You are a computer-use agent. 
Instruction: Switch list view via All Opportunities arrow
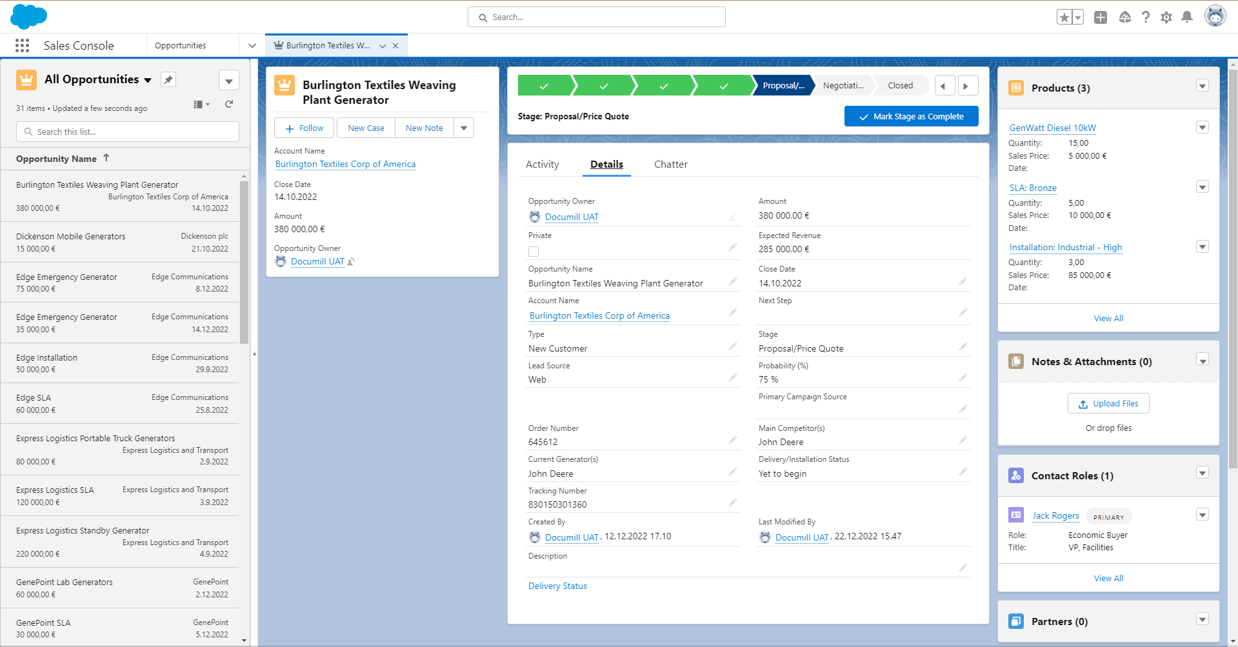click(x=148, y=80)
